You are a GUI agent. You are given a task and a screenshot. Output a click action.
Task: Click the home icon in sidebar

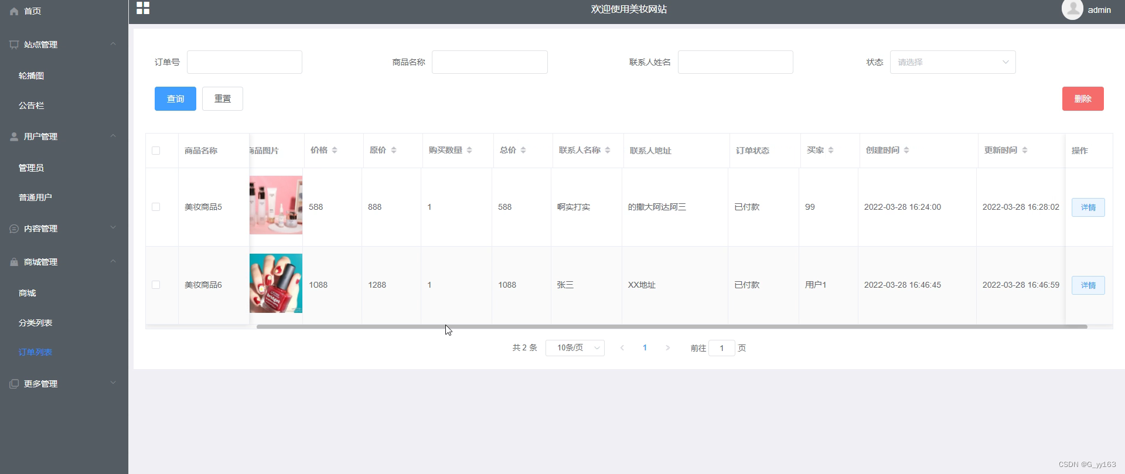pyautogui.click(x=14, y=11)
